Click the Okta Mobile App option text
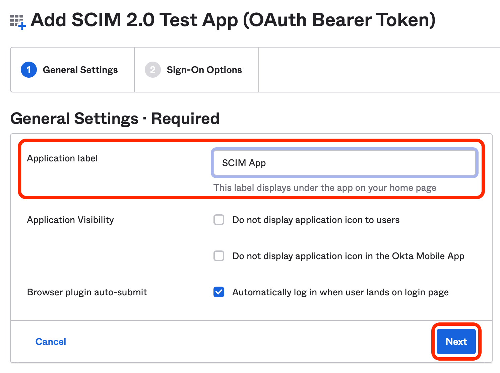Viewport: 500px width, 373px height. pyautogui.click(x=349, y=256)
